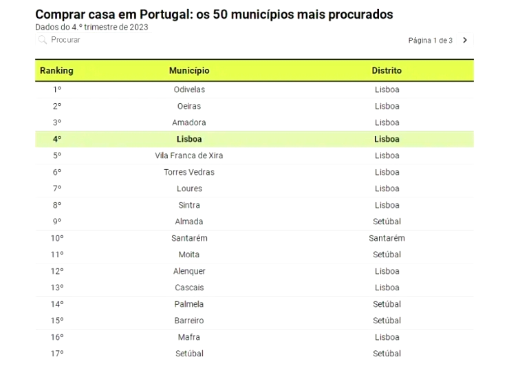The image size is (509, 366).
Task: Focus the Procurar search field
Action: (94, 40)
